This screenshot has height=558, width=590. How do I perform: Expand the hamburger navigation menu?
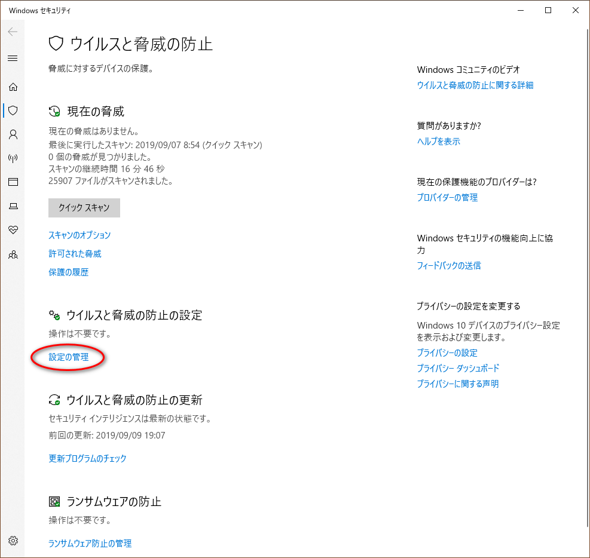pos(13,59)
